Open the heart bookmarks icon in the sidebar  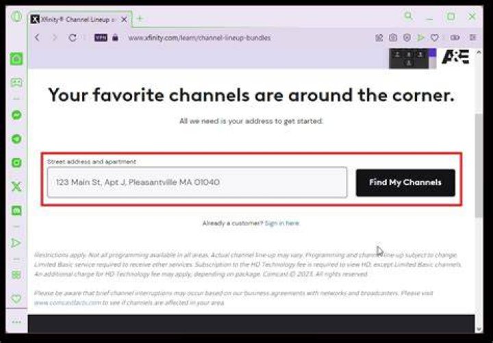[x=16, y=298]
